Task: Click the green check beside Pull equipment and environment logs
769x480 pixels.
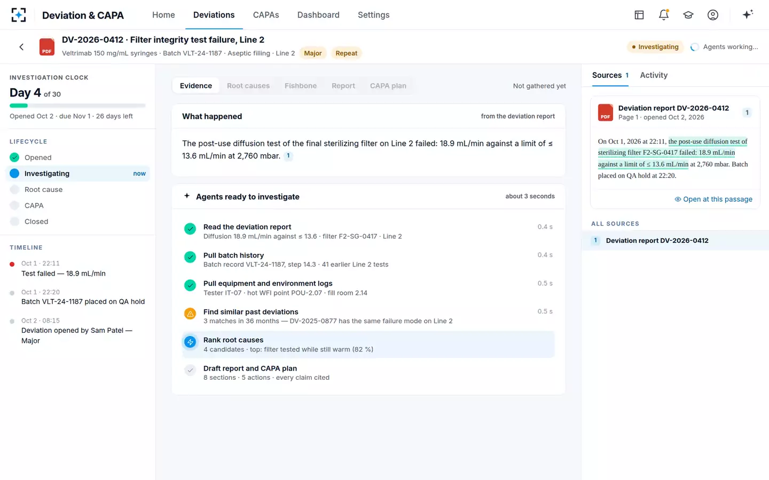Action: coord(190,285)
